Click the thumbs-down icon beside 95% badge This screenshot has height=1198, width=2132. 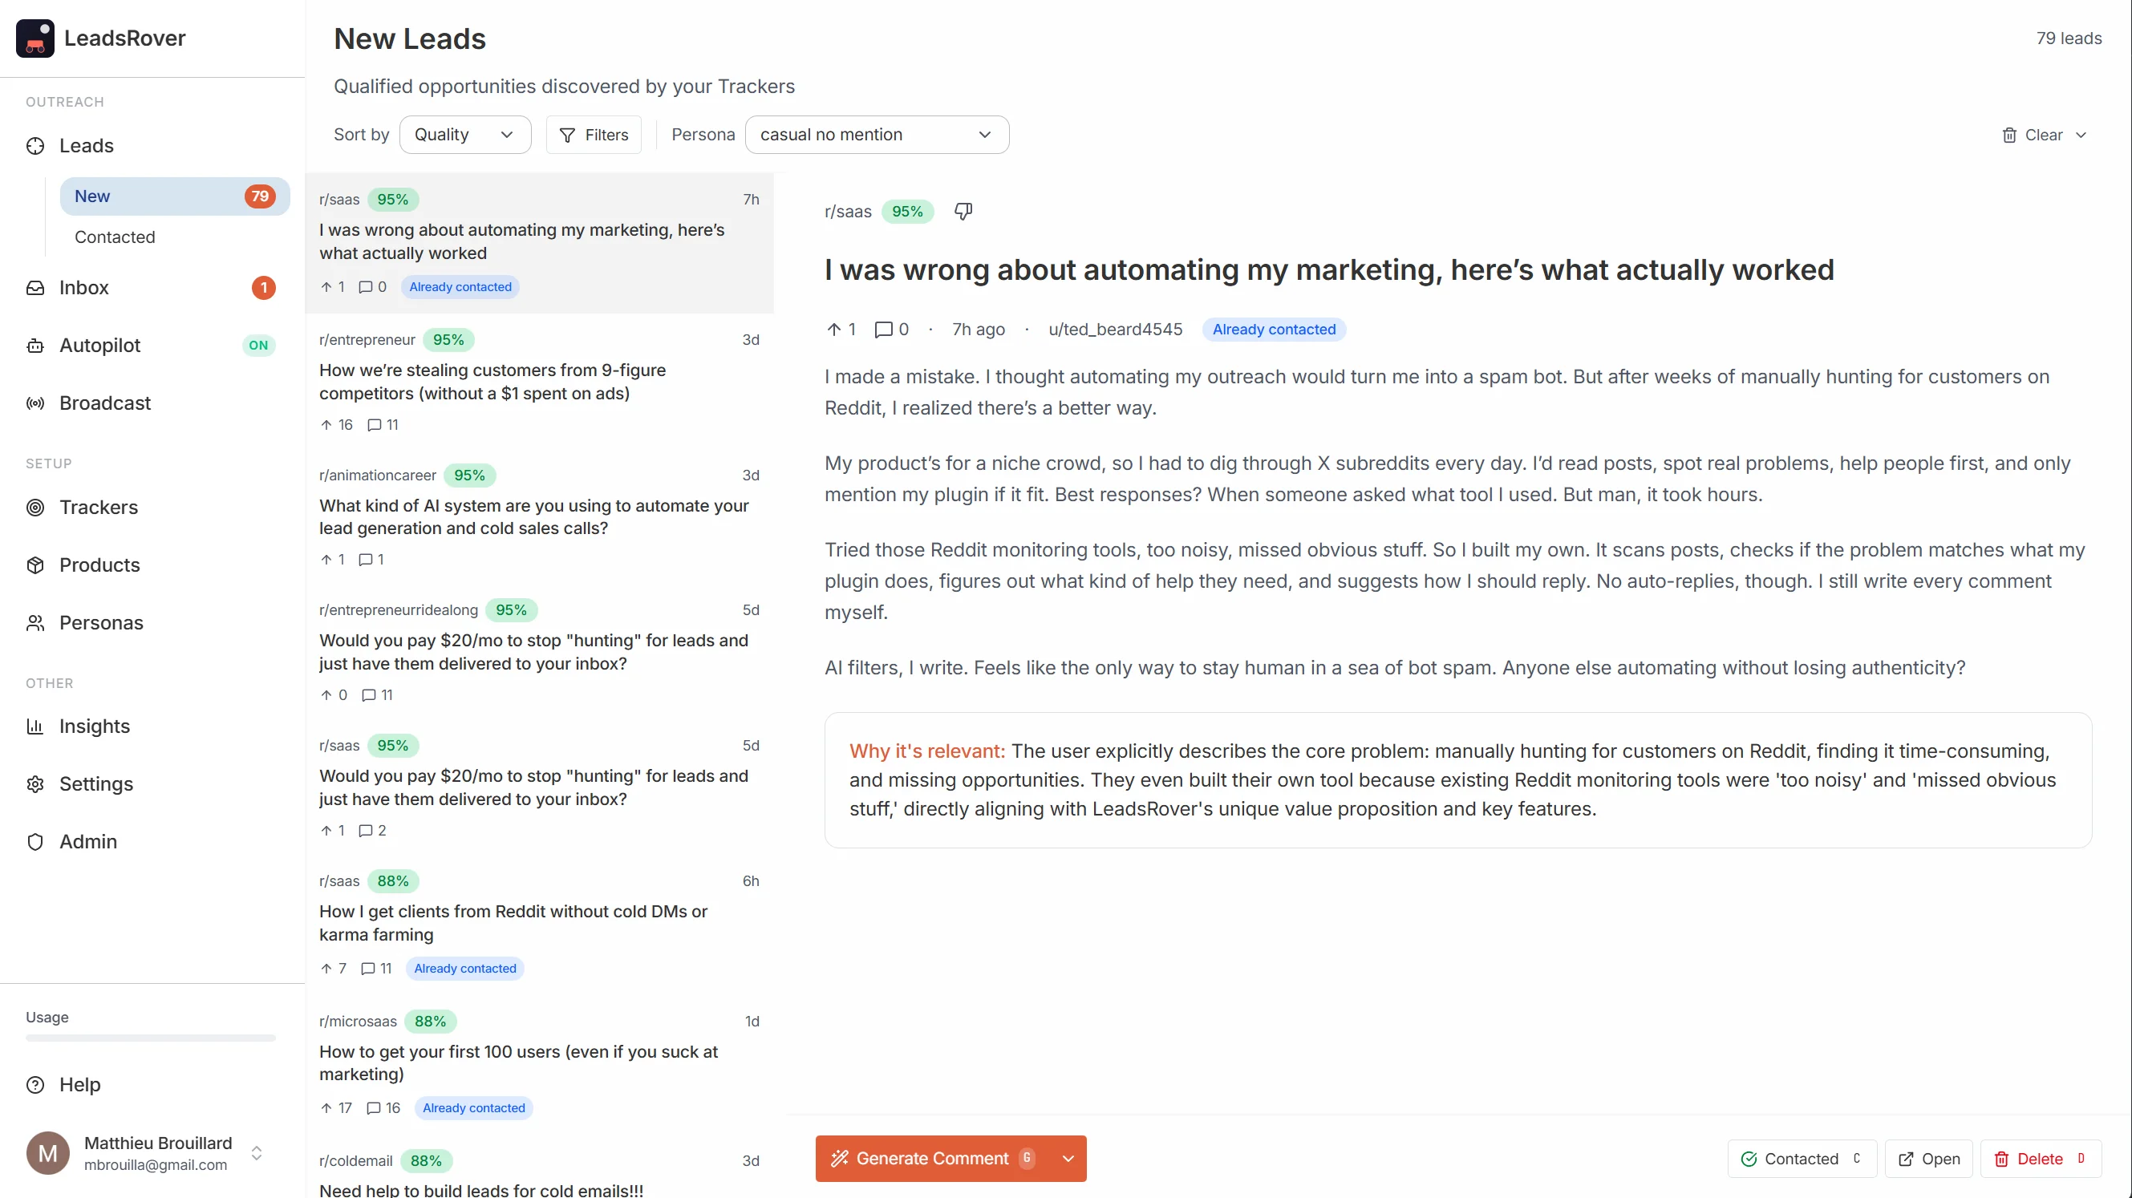pyautogui.click(x=963, y=212)
